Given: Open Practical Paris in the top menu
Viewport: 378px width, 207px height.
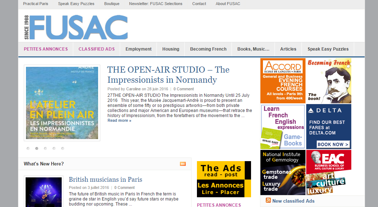Looking at the screenshot, I should (x=36, y=4).
